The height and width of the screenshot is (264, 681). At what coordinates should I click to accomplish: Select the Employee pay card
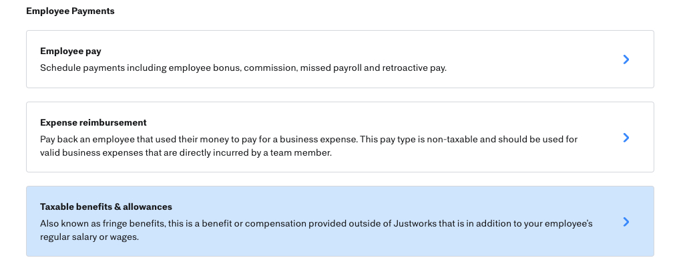[340, 59]
